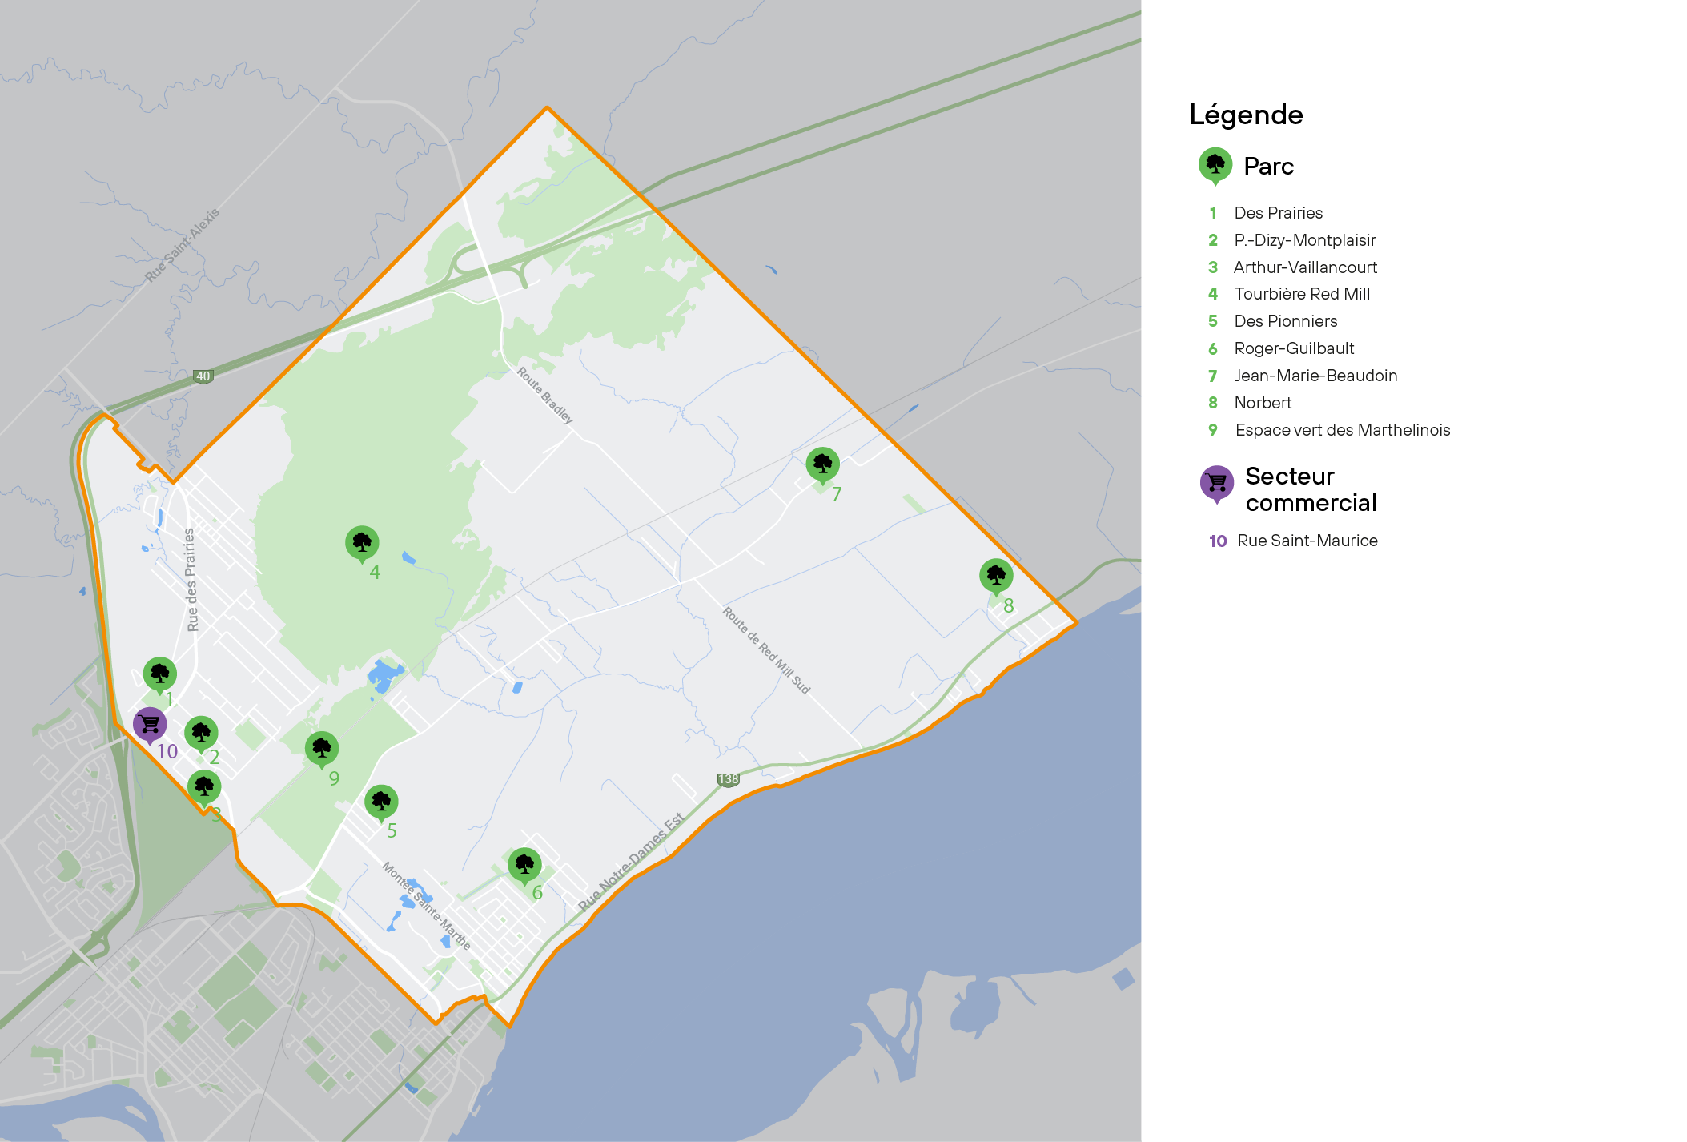The width and height of the screenshot is (1687, 1142).
Task: Click the Route 138 shield
Action: click(x=728, y=779)
